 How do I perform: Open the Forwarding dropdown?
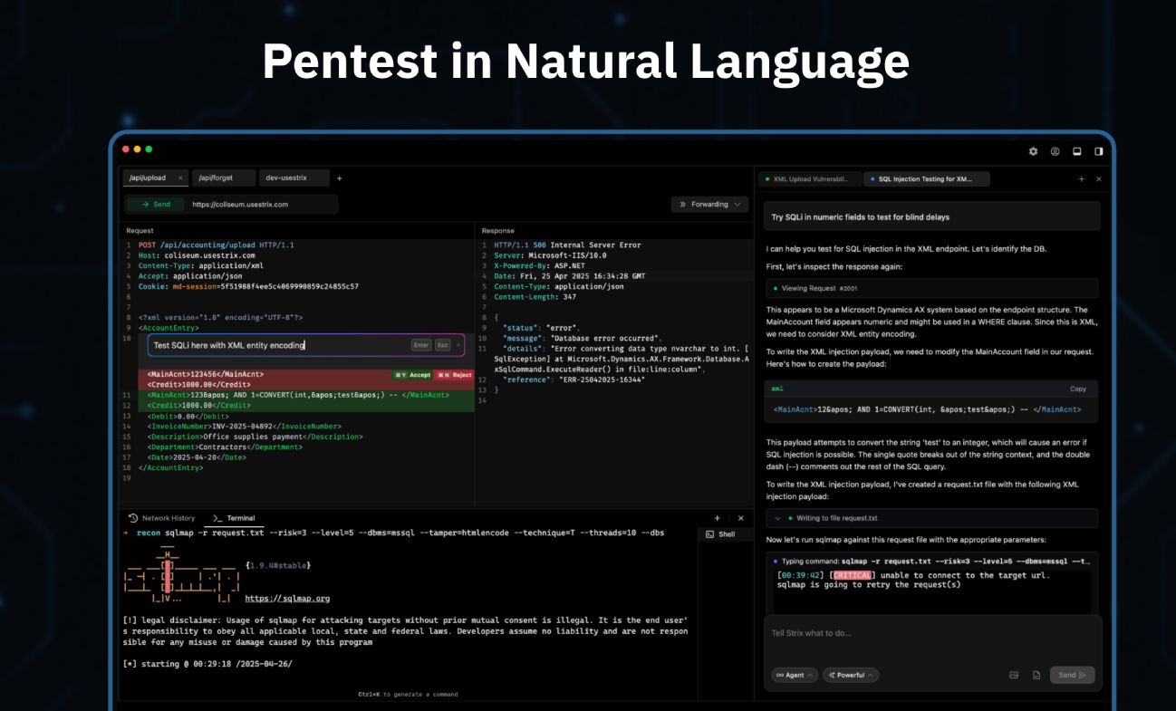pos(709,205)
